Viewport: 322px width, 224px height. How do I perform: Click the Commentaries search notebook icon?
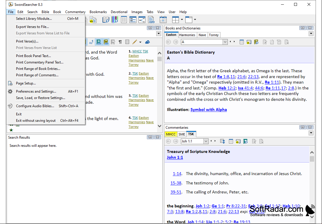point(245,141)
